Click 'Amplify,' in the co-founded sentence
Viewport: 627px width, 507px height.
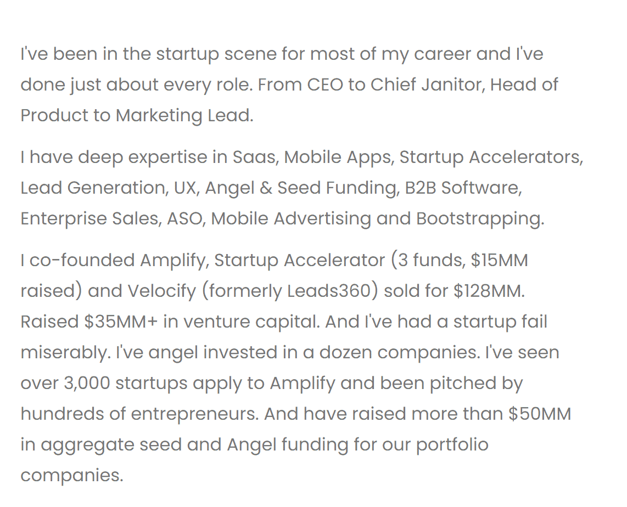point(175,260)
